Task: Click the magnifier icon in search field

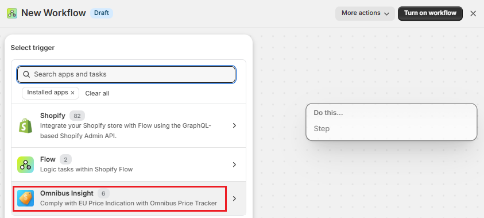Action: (x=26, y=74)
